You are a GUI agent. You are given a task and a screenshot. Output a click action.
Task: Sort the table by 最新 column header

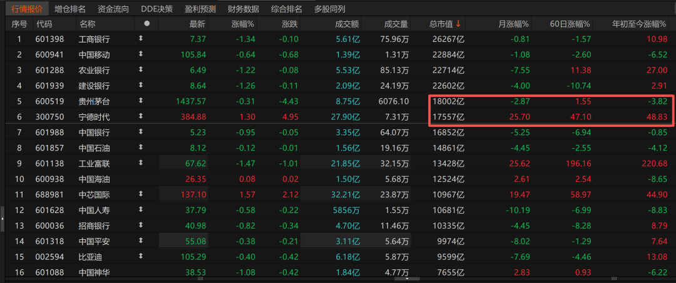pos(197,24)
